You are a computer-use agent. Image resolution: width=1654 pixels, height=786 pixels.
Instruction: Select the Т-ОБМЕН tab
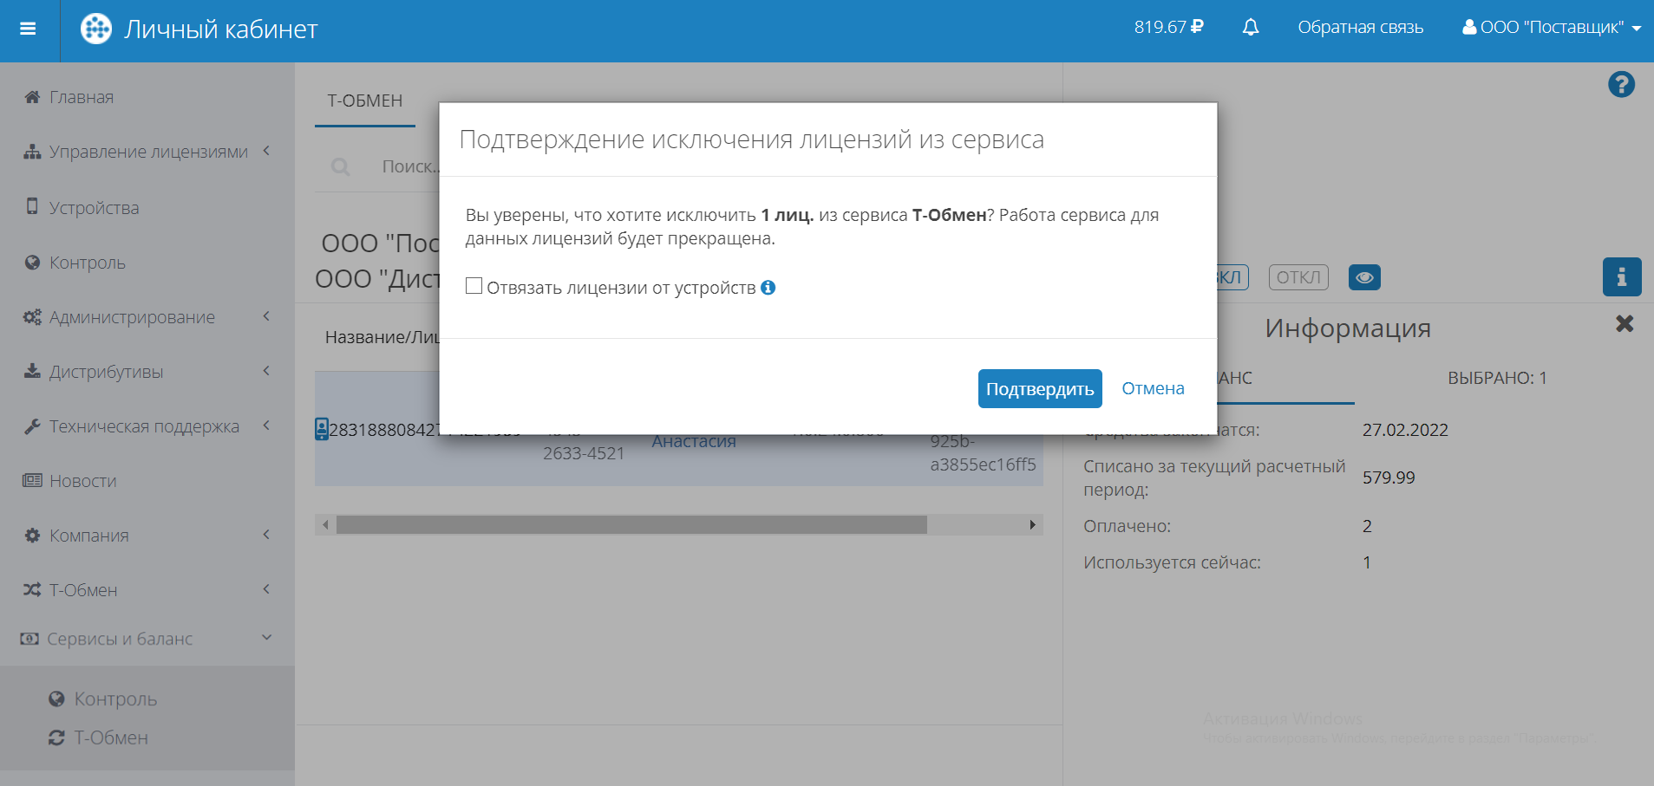pos(364,101)
